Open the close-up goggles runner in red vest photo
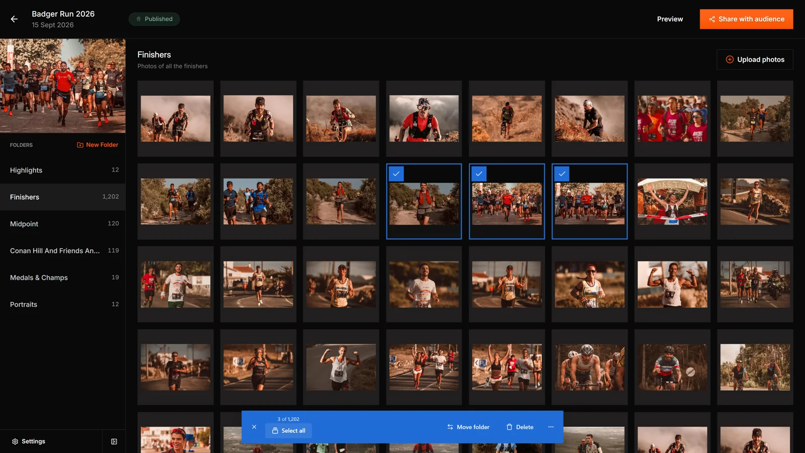The width and height of the screenshot is (805, 453). tap(424, 119)
